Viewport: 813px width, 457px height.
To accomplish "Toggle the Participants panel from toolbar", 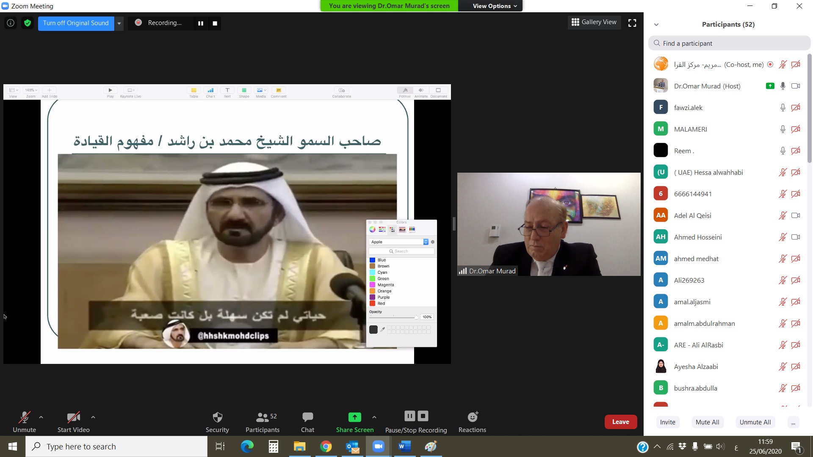I will [x=262, y=422].
